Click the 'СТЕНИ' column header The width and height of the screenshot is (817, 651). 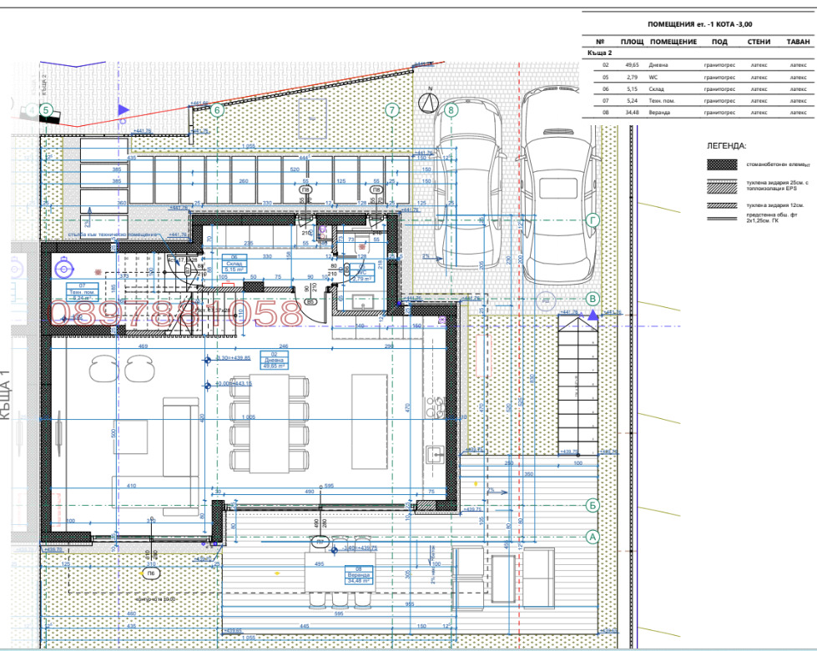click(759, 42)
